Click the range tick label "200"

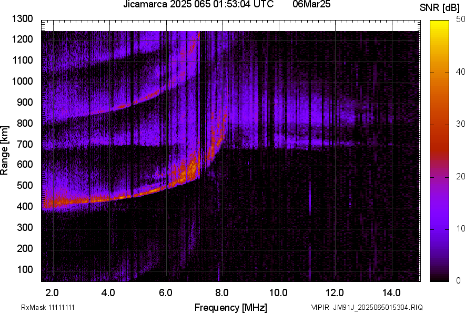[25, 248]
